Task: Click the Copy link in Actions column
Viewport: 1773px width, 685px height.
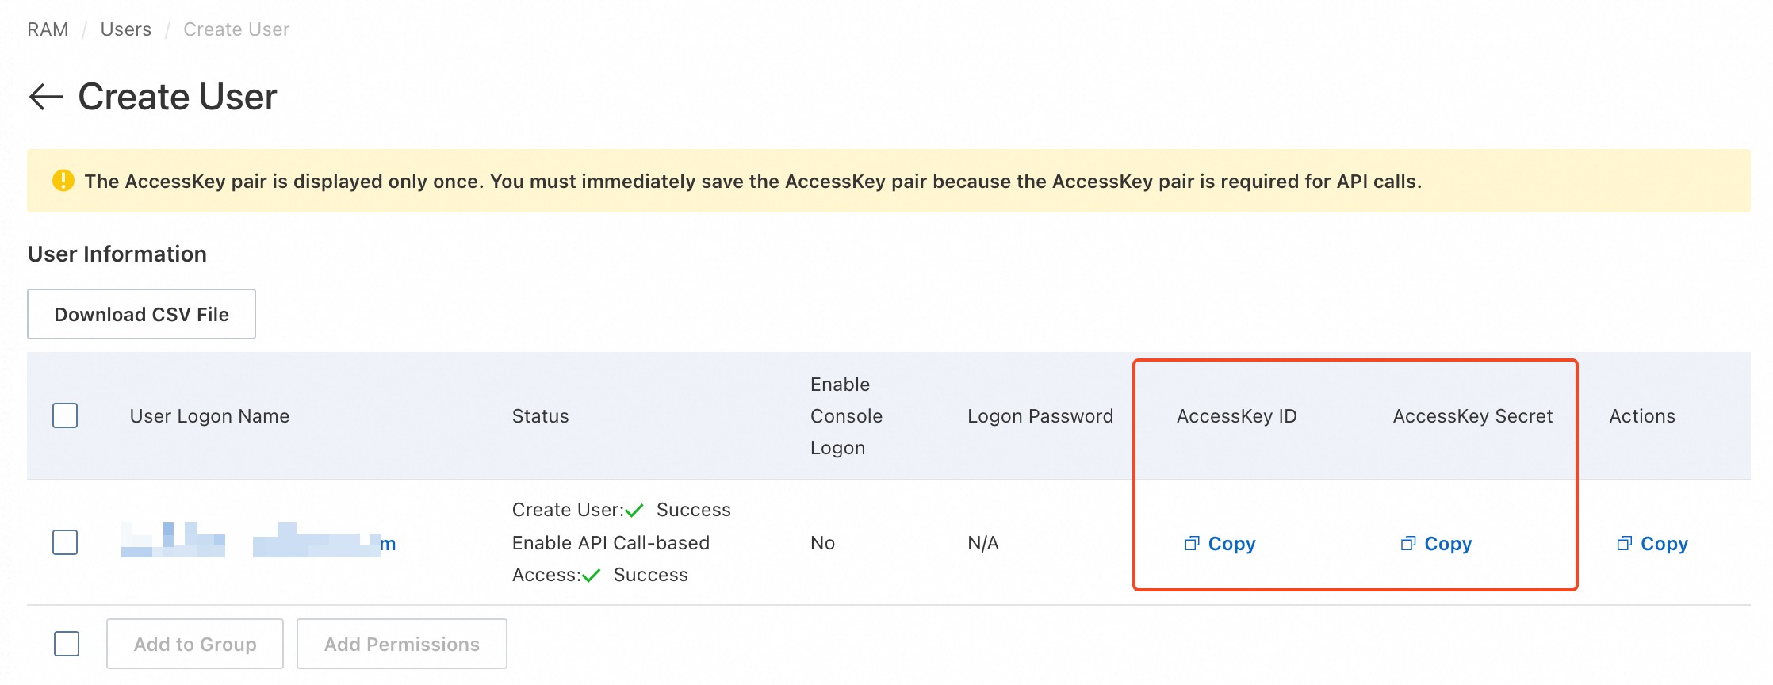Action: pos(1664,544)
